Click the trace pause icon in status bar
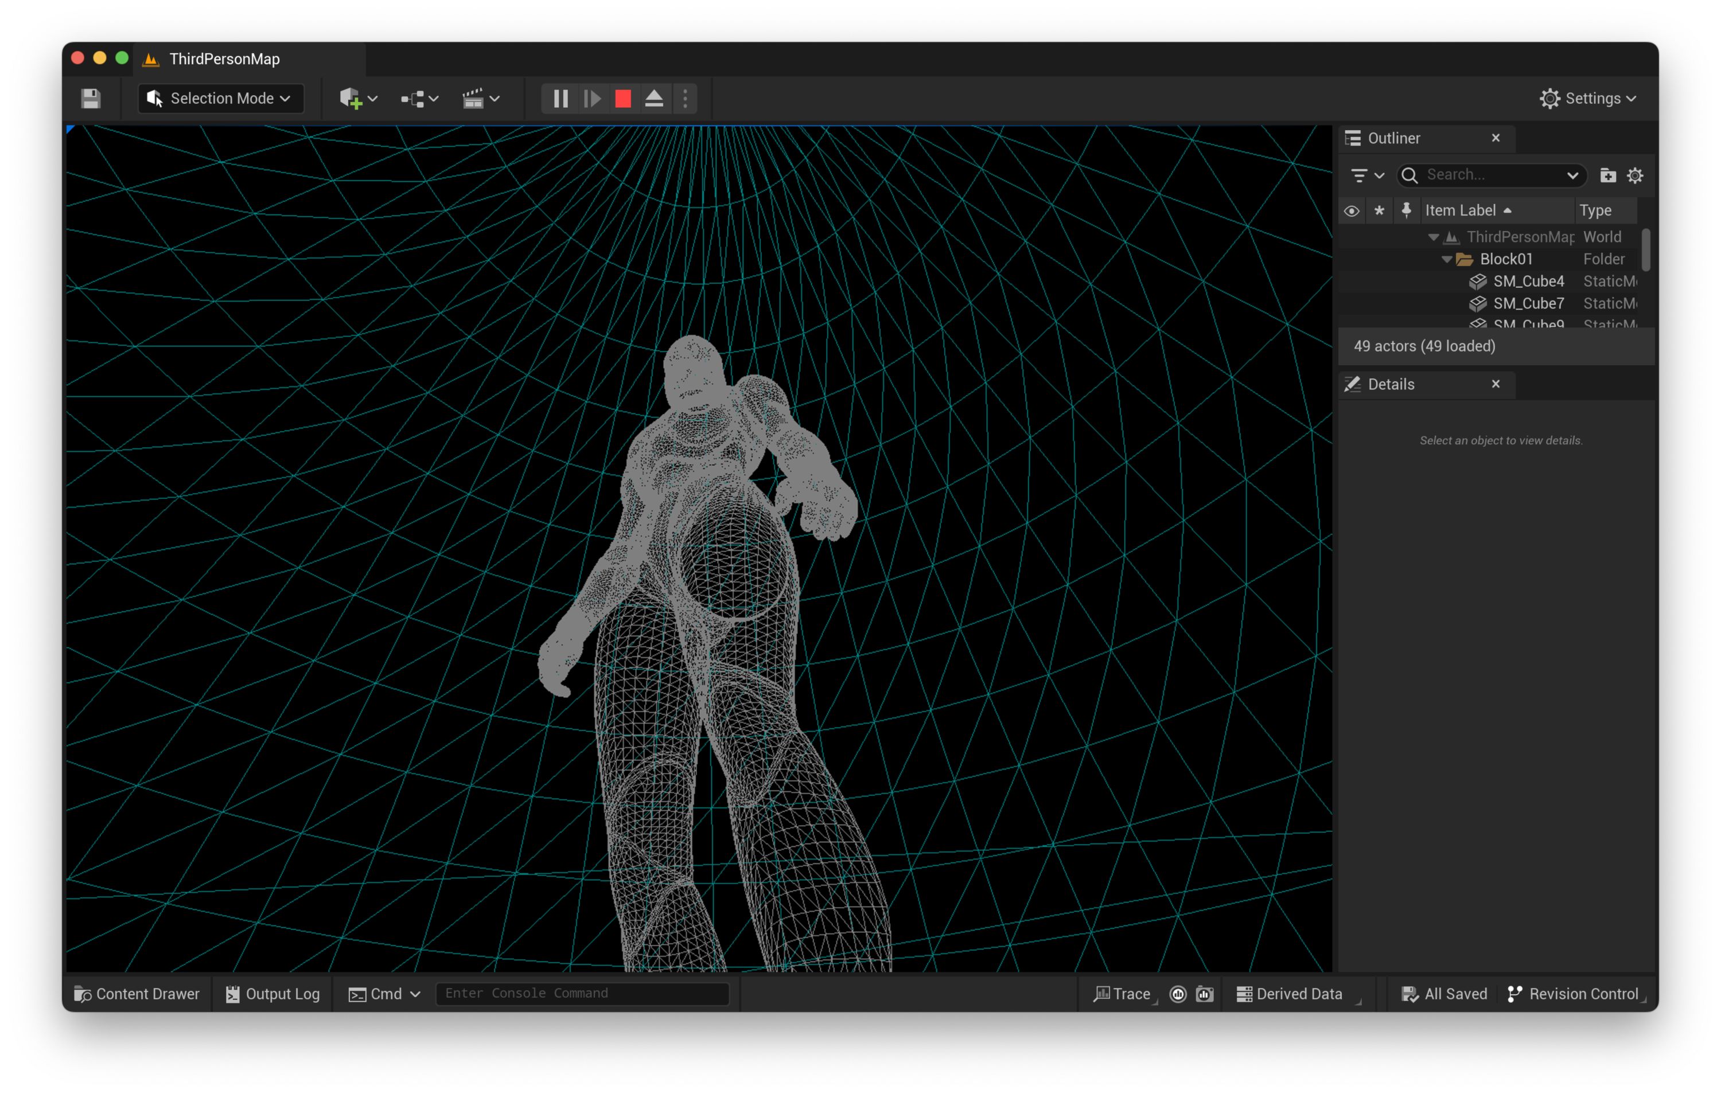The image size is (1721, 1094). tap(1178, 994)
